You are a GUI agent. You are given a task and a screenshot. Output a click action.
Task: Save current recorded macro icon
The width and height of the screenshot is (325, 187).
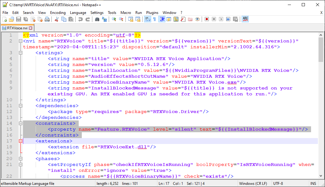[x=235, y=19]
